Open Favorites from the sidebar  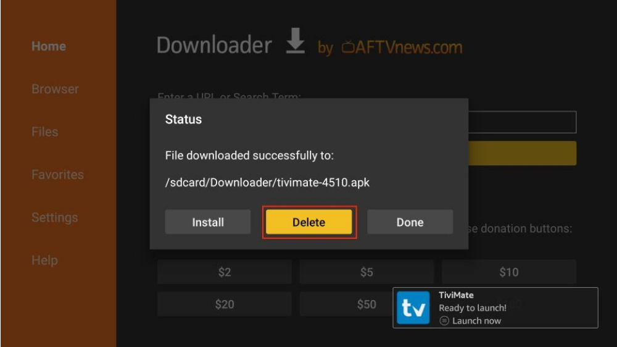coord(57,175)
